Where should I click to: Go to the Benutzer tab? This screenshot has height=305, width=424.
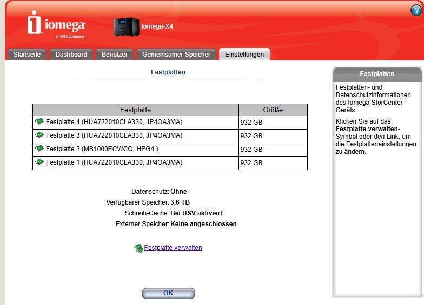coord(115,54)
